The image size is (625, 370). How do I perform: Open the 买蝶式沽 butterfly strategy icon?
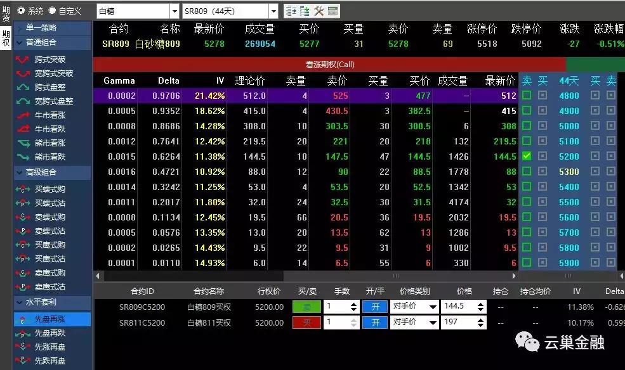(x=22, y=203)
